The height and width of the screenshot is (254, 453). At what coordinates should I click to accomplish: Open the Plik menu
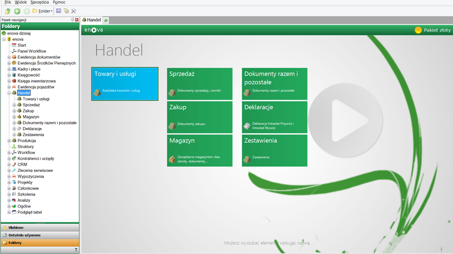[8, 2]
